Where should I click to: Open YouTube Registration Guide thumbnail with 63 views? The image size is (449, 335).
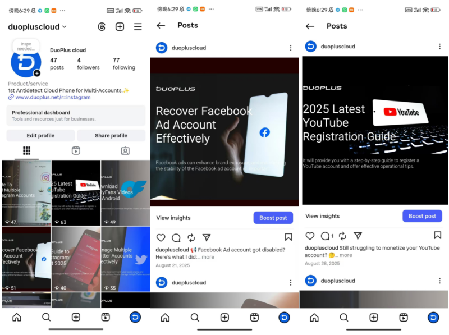click(76, 193)
